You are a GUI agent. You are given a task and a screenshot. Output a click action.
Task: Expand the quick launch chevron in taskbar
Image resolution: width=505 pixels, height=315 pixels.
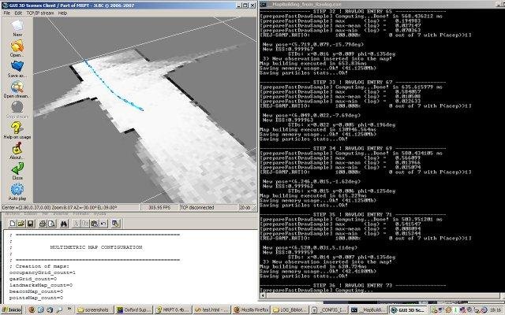tap(69, 309)
